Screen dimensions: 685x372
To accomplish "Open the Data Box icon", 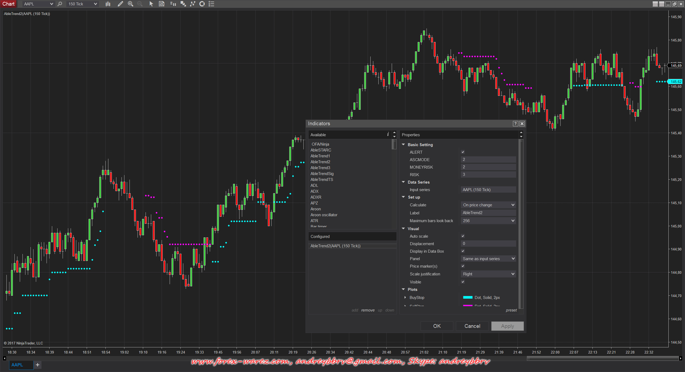I will (162, 4).
